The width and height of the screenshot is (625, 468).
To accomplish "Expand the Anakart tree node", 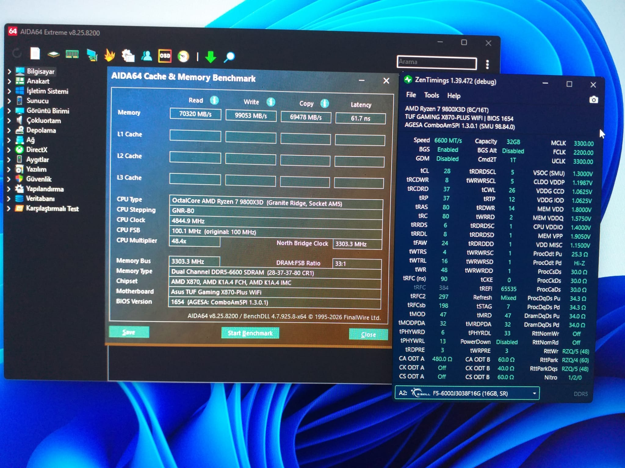I will pos(9,81).
